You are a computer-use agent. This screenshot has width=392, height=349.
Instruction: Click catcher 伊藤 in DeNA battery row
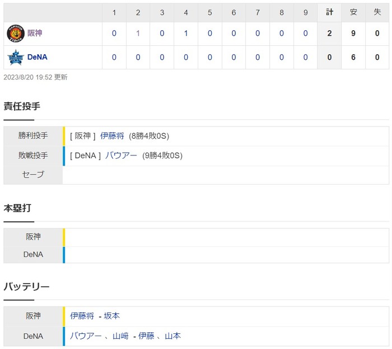(x=146, y=336)
